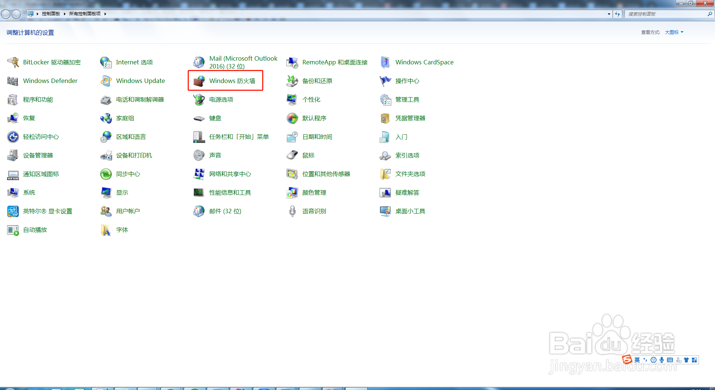Click the refresh button beside address bar
715x390 pixels.
(x=617, y=14)
